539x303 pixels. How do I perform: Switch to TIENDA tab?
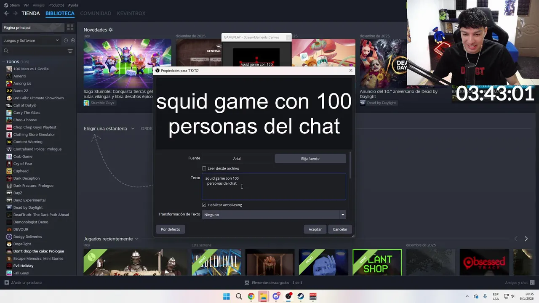(x=31, y=13)
